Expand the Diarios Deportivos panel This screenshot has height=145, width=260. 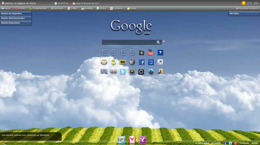(16, 23)
